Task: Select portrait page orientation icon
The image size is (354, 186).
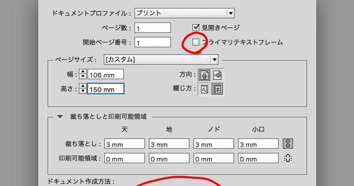Action: click(x=204, y=75)
